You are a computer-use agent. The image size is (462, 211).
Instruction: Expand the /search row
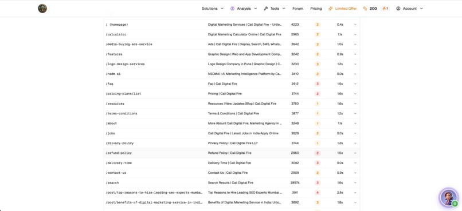tap(355, 183)
